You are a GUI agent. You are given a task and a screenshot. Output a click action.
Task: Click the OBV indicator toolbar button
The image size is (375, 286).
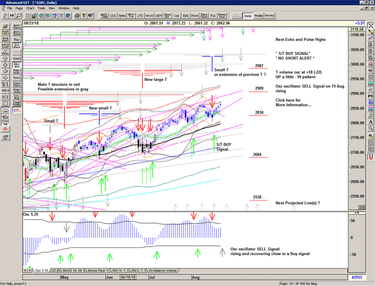click(159, 16)
